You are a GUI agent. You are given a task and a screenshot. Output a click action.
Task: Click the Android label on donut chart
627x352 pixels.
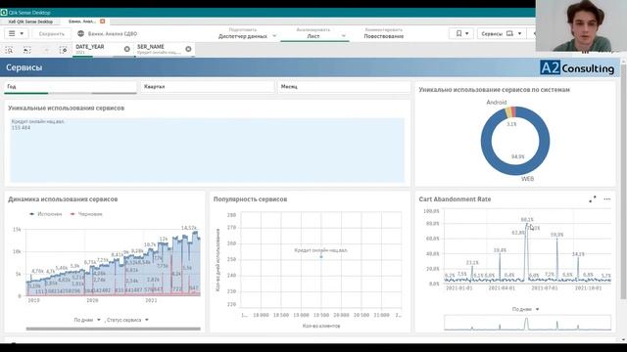pos(497,103)
